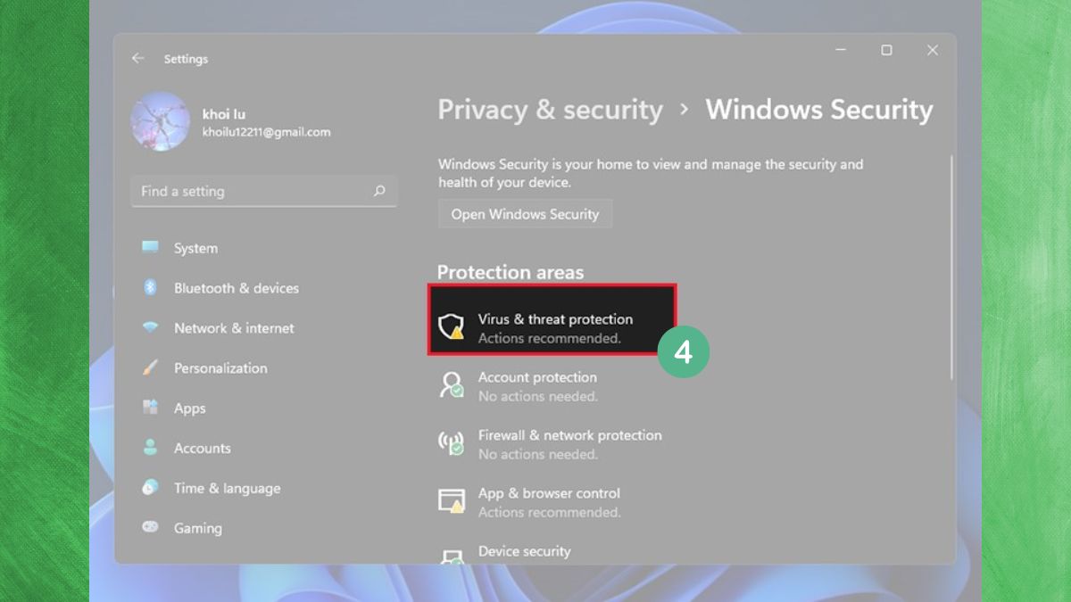This screenshot has width=1071, height=602.
Task: Minimize the Settings window
Action: coord(841,51)
